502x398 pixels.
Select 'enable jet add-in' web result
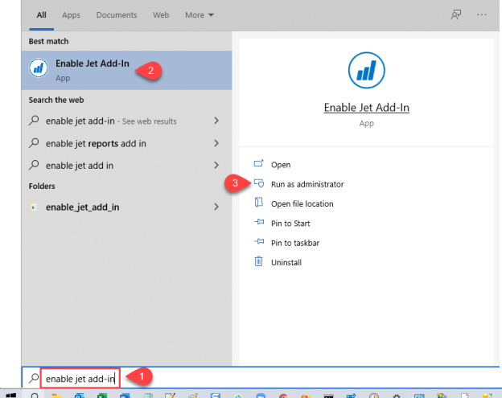pos(111,121)
